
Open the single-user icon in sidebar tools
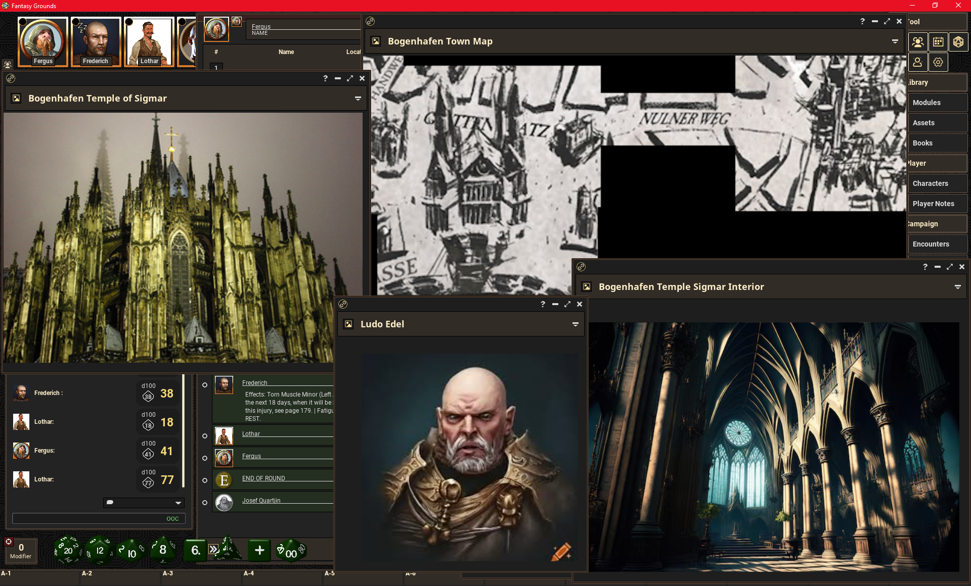click(918, 62)
